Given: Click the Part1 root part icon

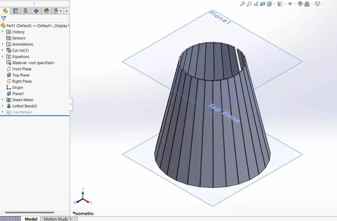Looking at the screenshot, I should point(3,26).
